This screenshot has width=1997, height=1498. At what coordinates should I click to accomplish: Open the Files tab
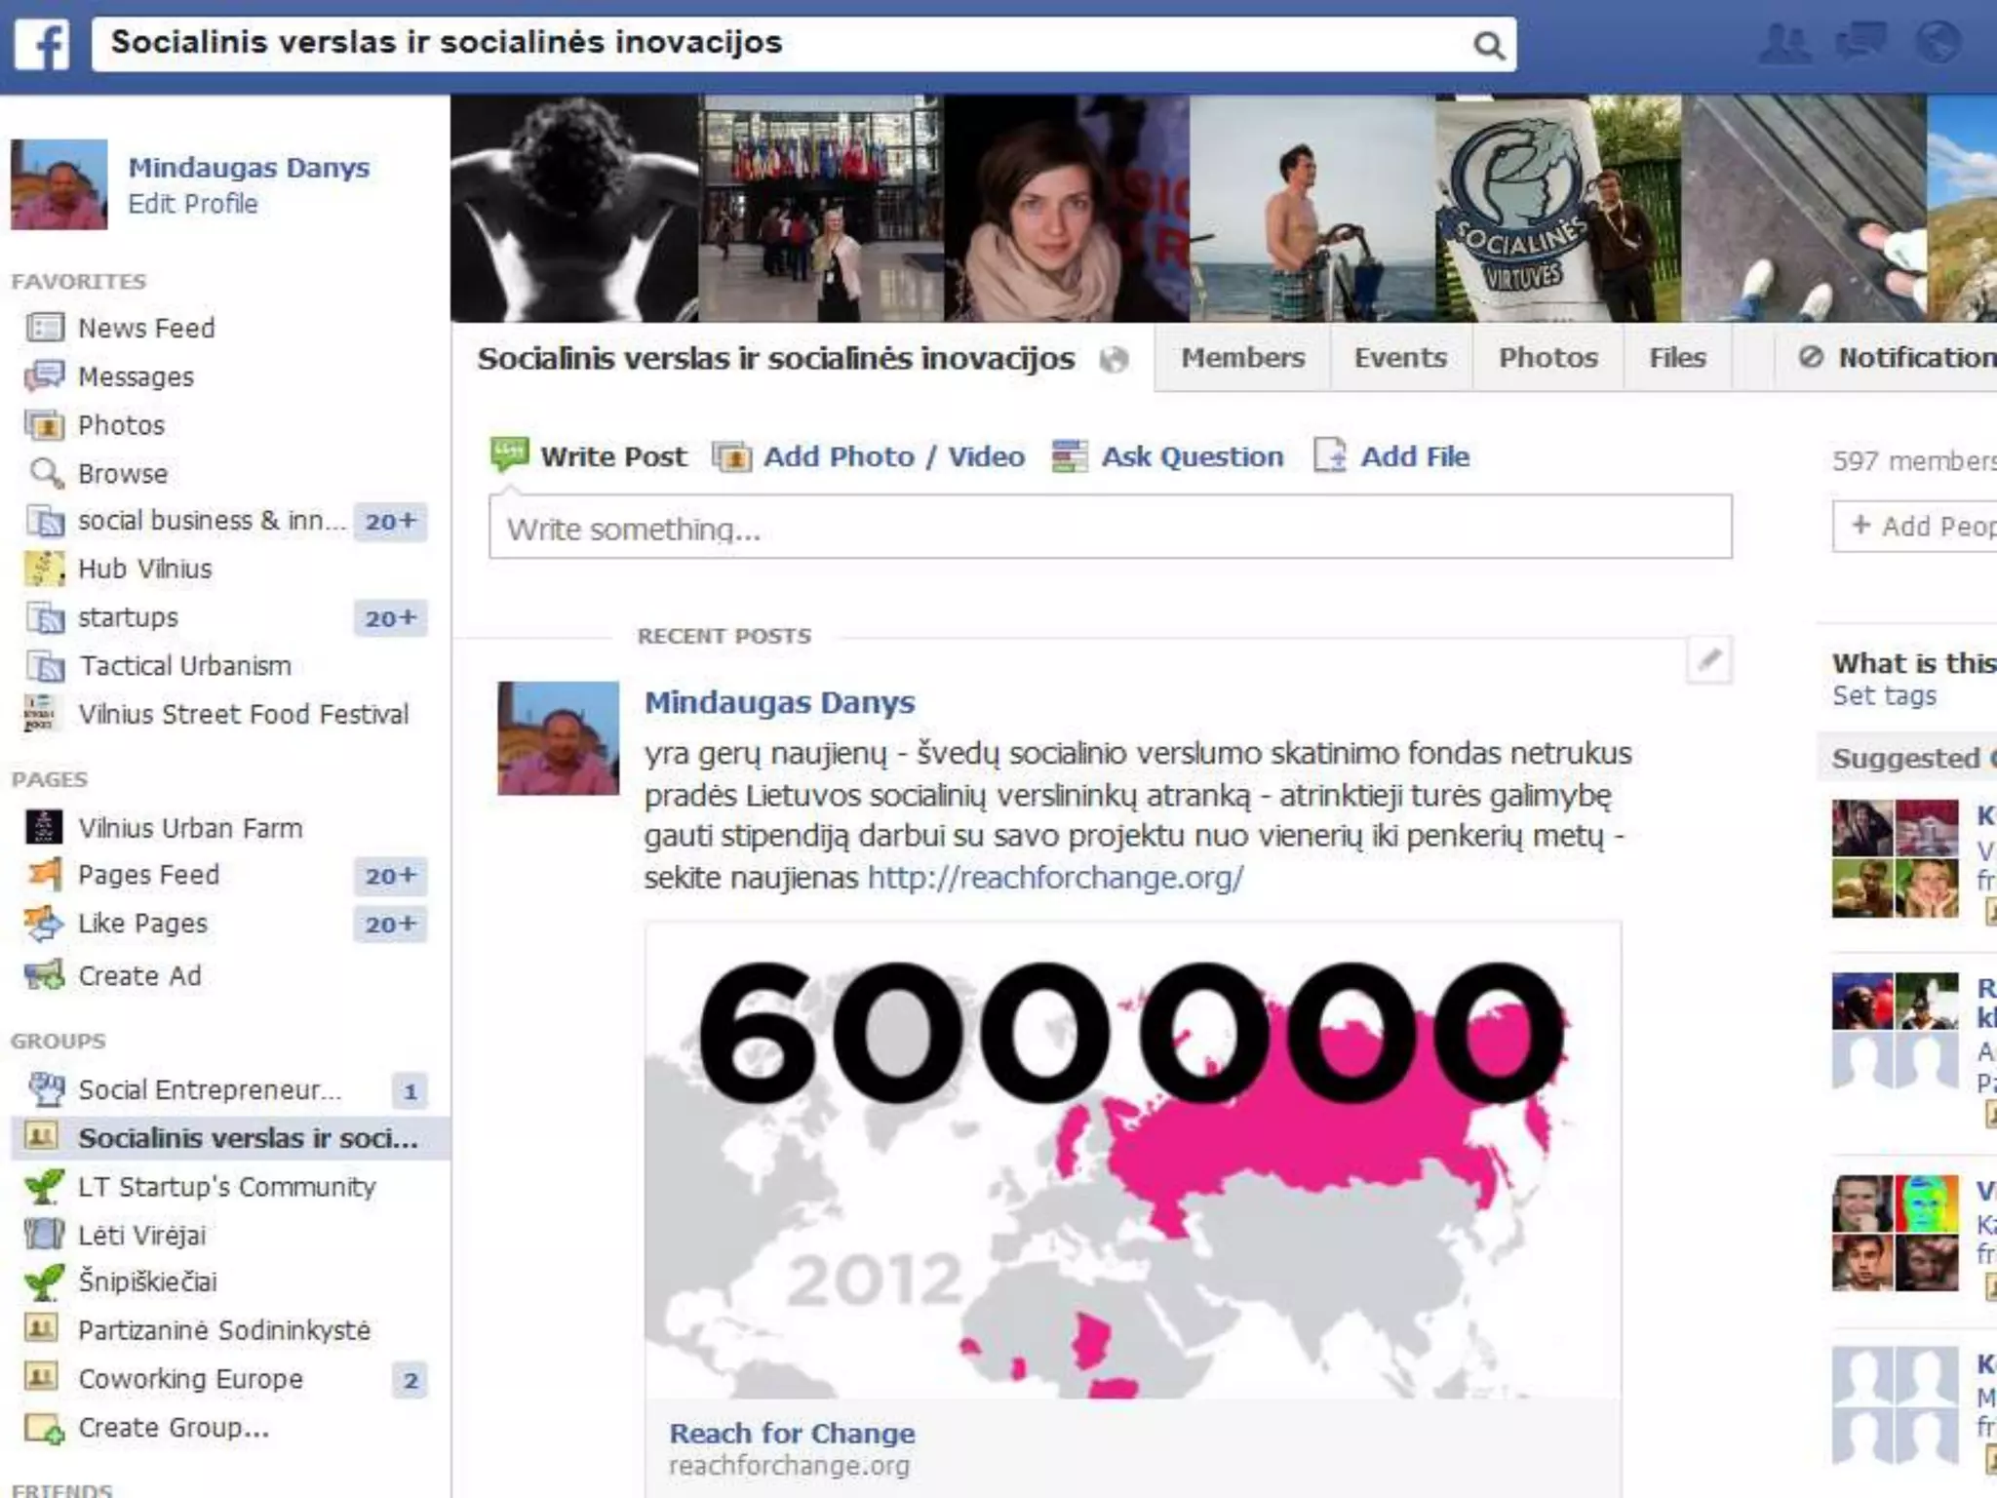(x=1677, y=358)
